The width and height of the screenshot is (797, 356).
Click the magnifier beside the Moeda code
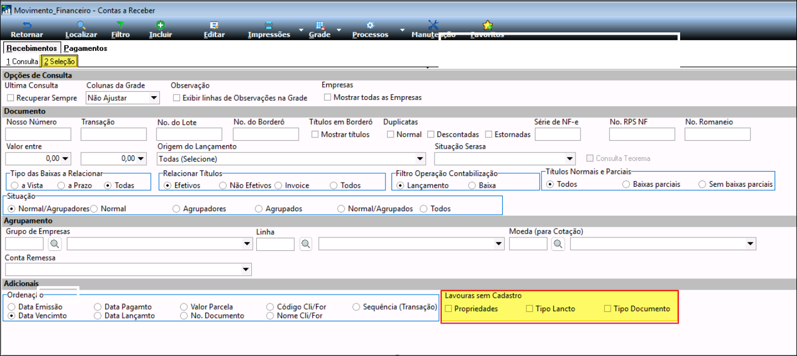coord(558,244)
